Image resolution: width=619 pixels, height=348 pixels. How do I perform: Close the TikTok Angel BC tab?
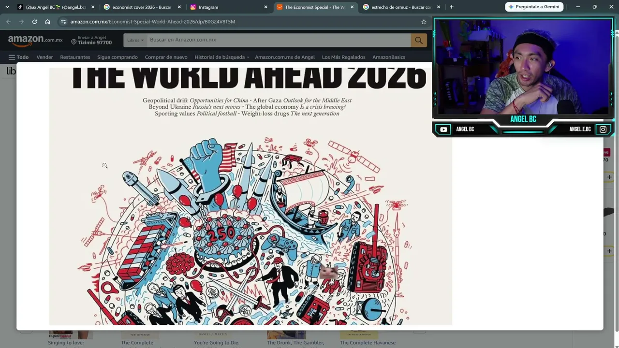(93, 7)
